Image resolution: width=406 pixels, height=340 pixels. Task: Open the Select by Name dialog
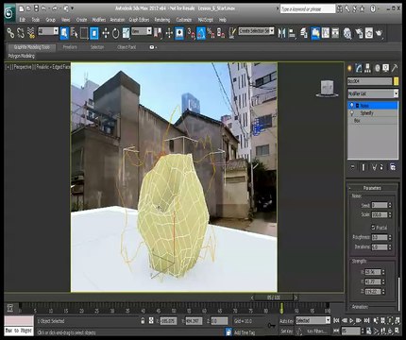pos(75,33)
